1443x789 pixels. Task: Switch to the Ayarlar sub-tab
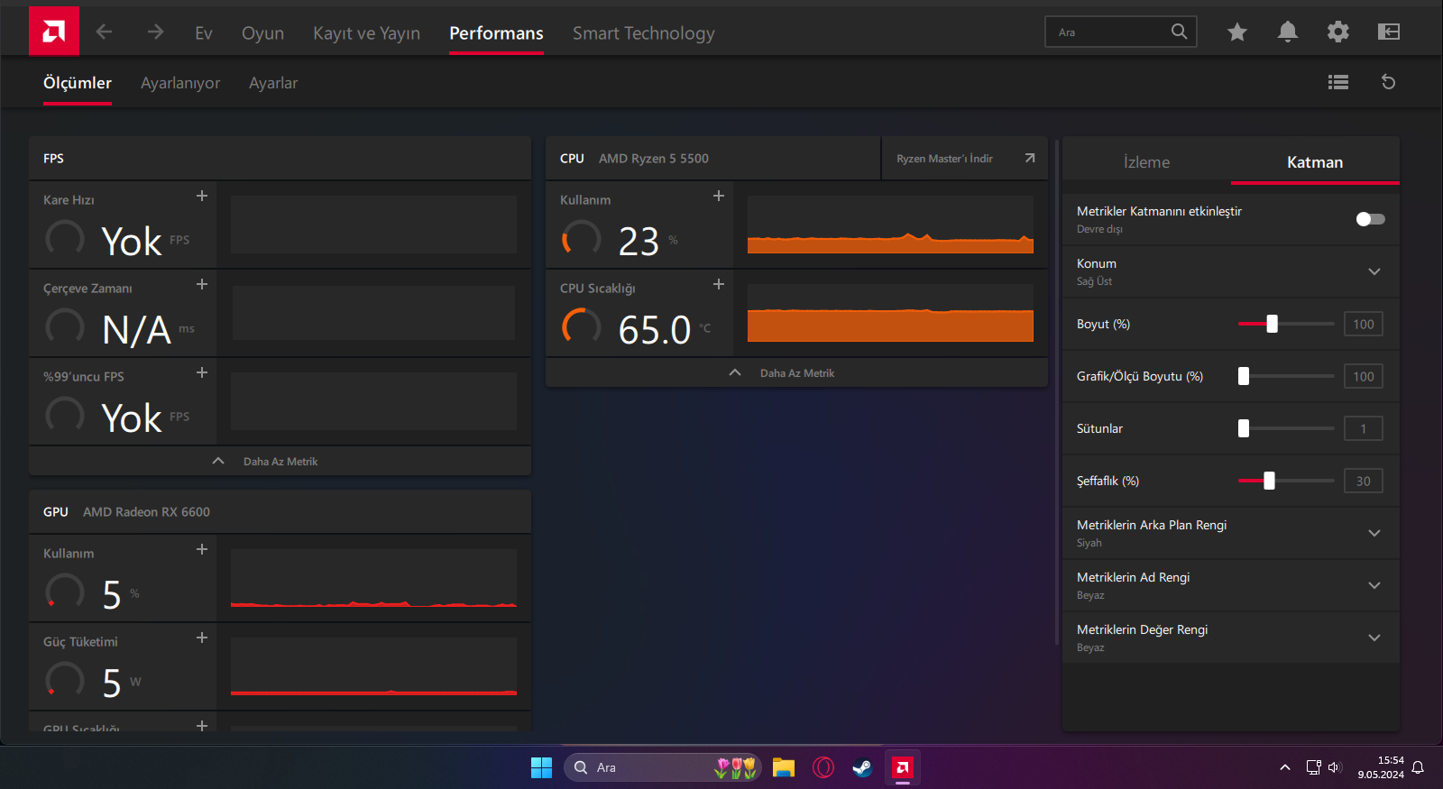tap(273, 83)
